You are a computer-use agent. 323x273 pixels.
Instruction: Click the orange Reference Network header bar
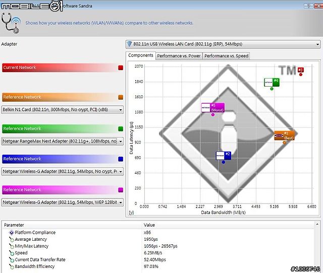point(63,97)
